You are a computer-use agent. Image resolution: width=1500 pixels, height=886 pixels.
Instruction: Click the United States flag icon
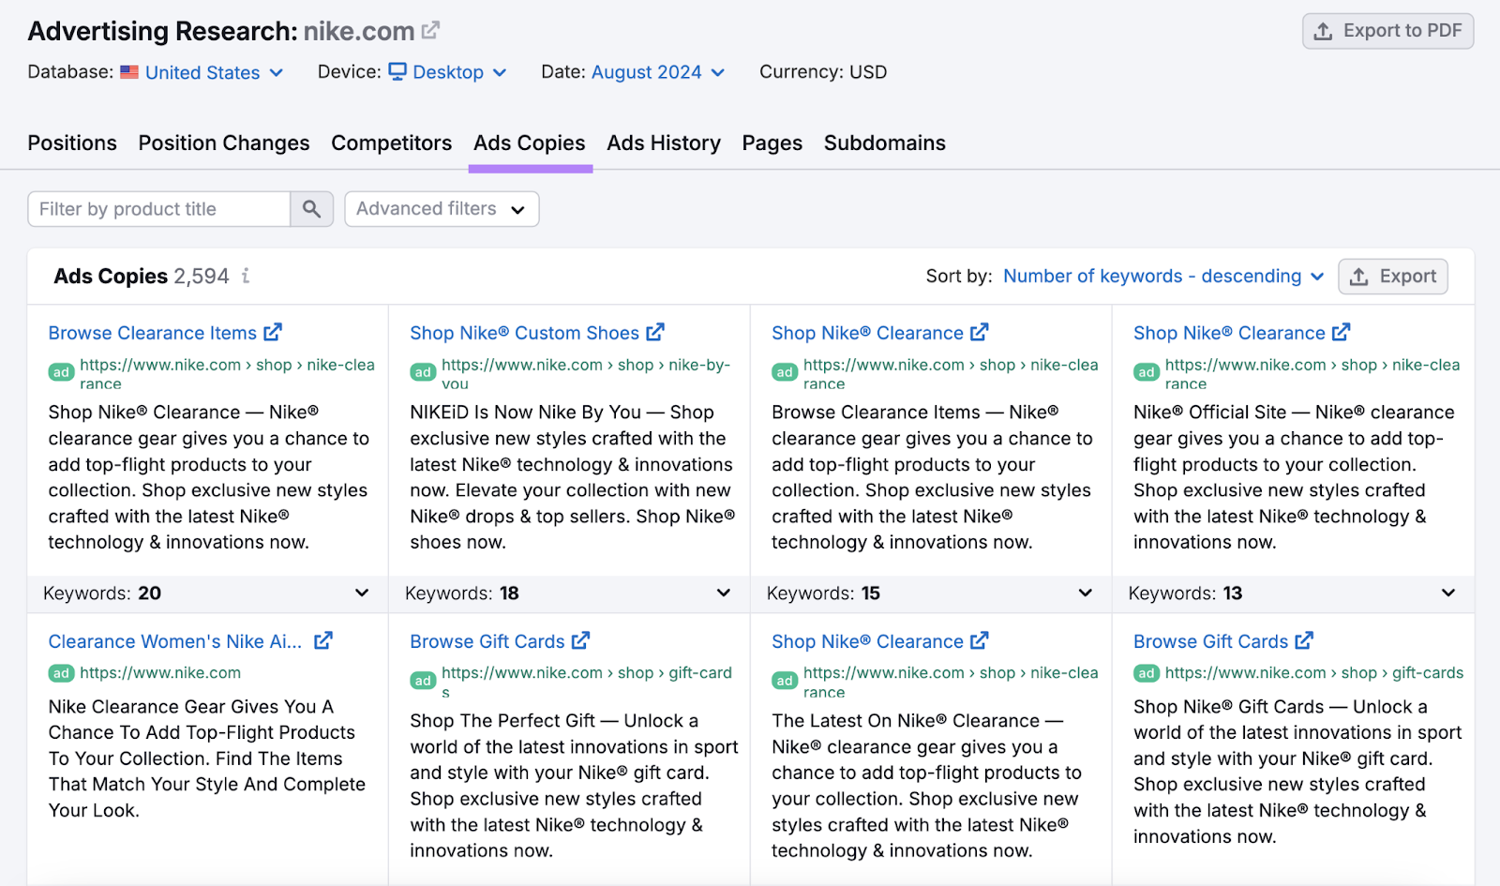[129, 72]
